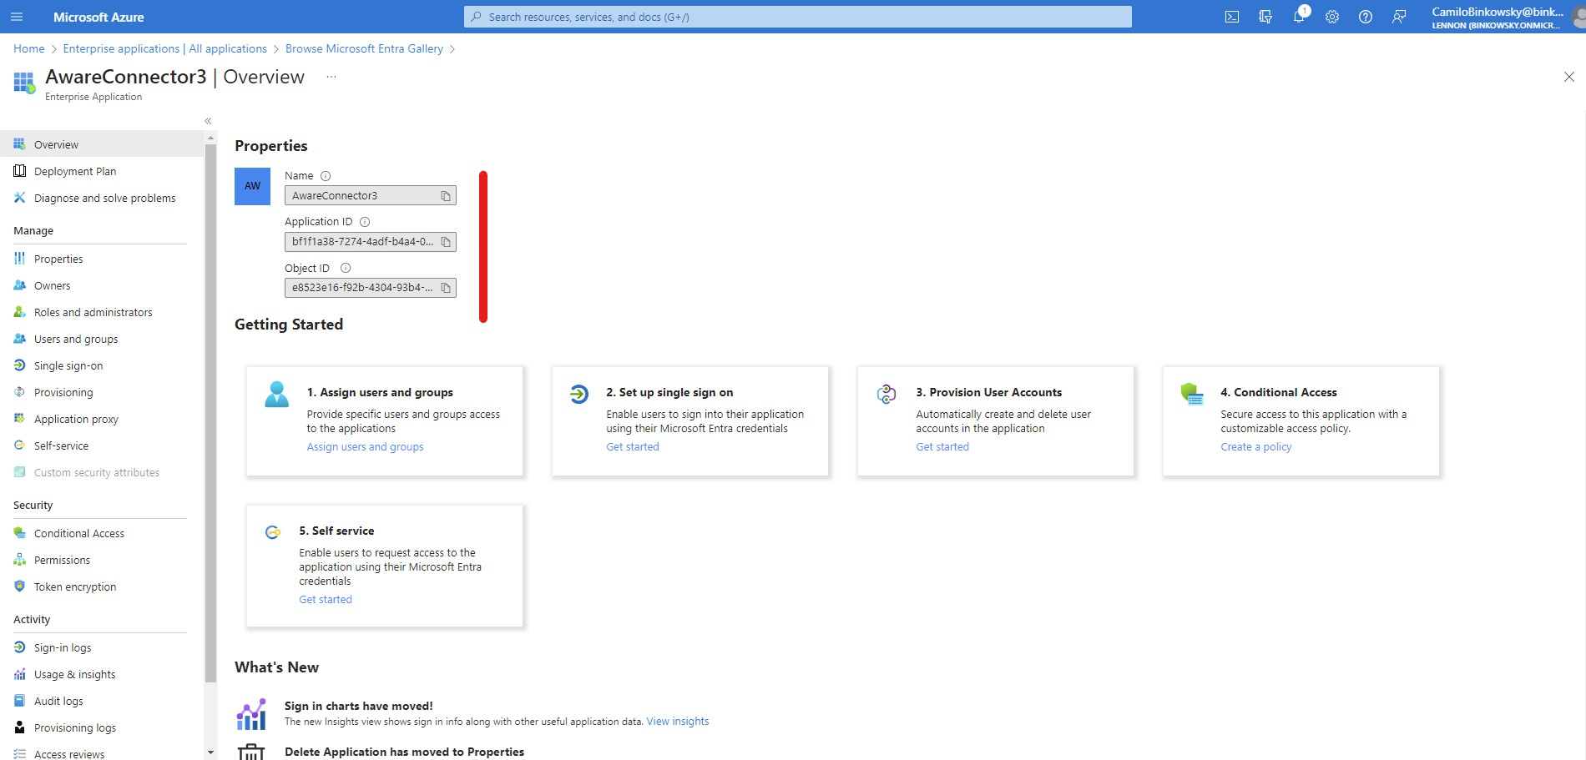Expand the ellipsis menu next to Overview title

tap(330, 76)
